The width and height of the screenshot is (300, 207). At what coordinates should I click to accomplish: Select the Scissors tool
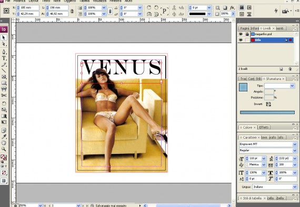pos(4,95)
